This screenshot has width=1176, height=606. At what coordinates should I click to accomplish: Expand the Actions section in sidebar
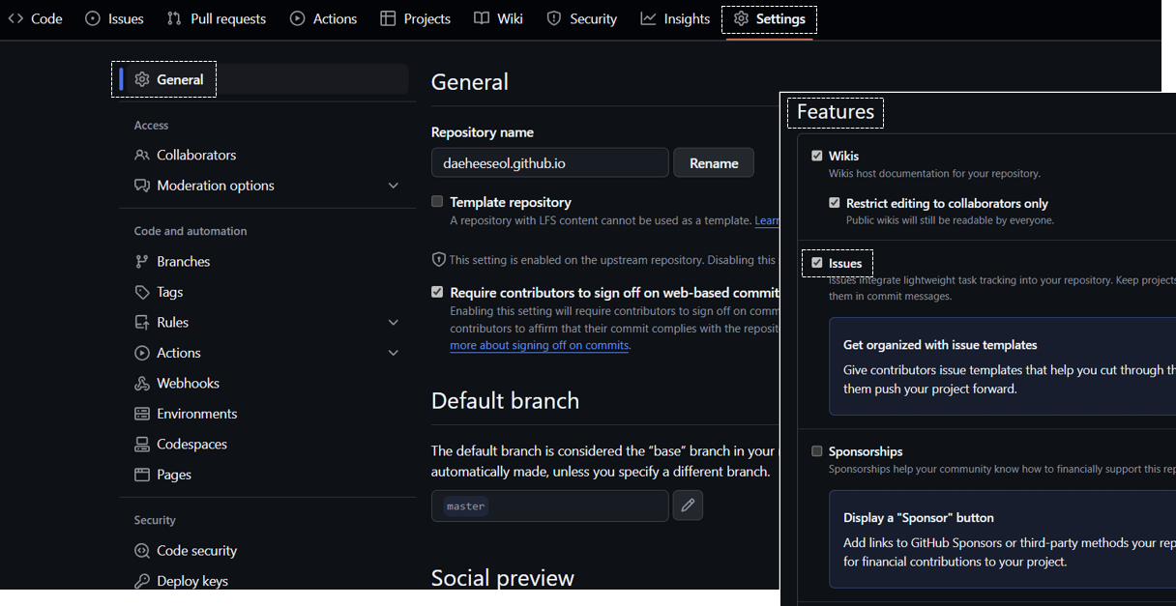tap(393, 353)
